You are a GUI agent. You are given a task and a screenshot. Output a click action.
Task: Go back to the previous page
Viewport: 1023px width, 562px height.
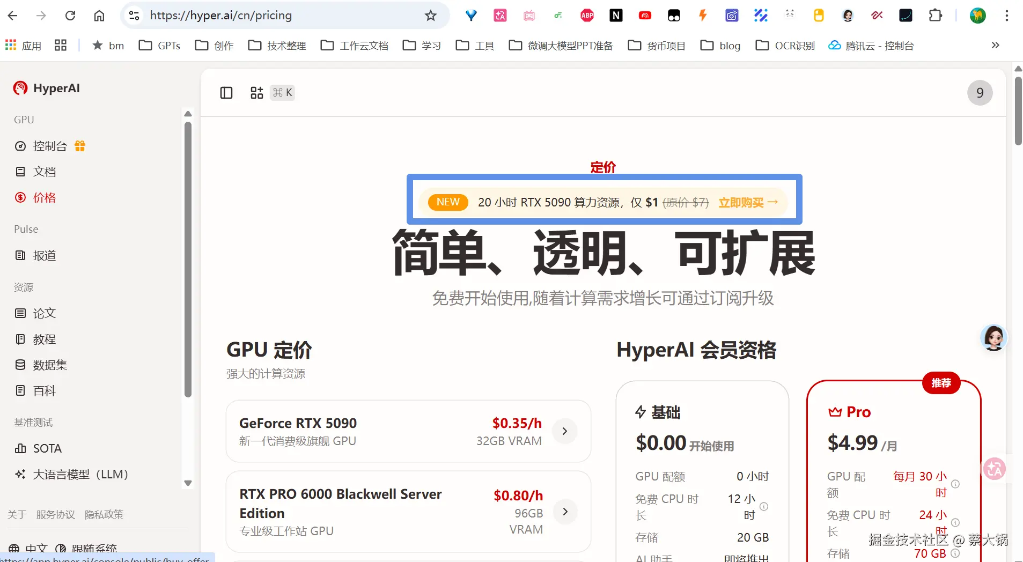[x=13, y=16]
